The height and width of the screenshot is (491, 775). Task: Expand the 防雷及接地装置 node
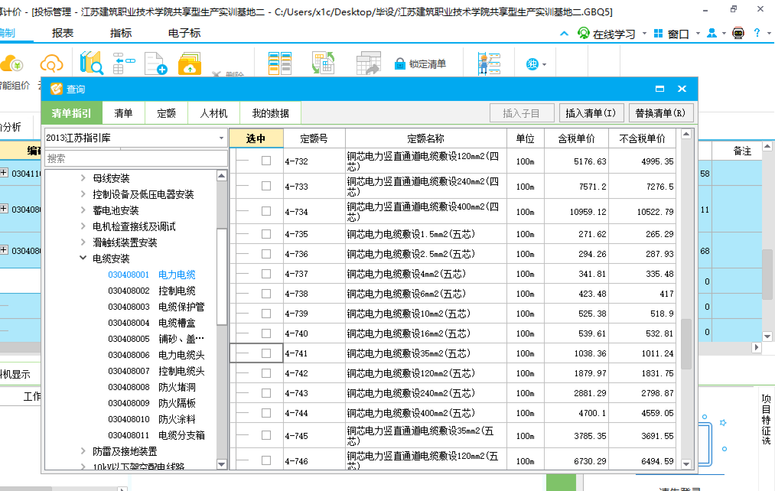click(83, 451)
